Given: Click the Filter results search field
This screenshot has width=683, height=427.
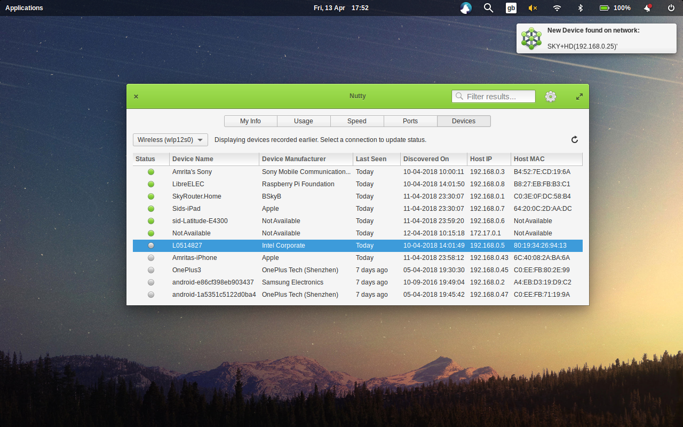Looking at the screenshot, I should [x=494, y=97].
